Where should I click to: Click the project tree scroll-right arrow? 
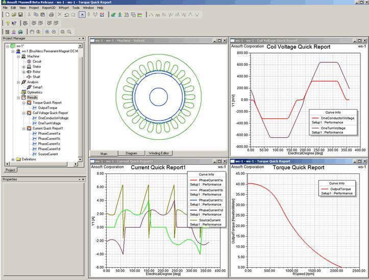pos(76,164)
